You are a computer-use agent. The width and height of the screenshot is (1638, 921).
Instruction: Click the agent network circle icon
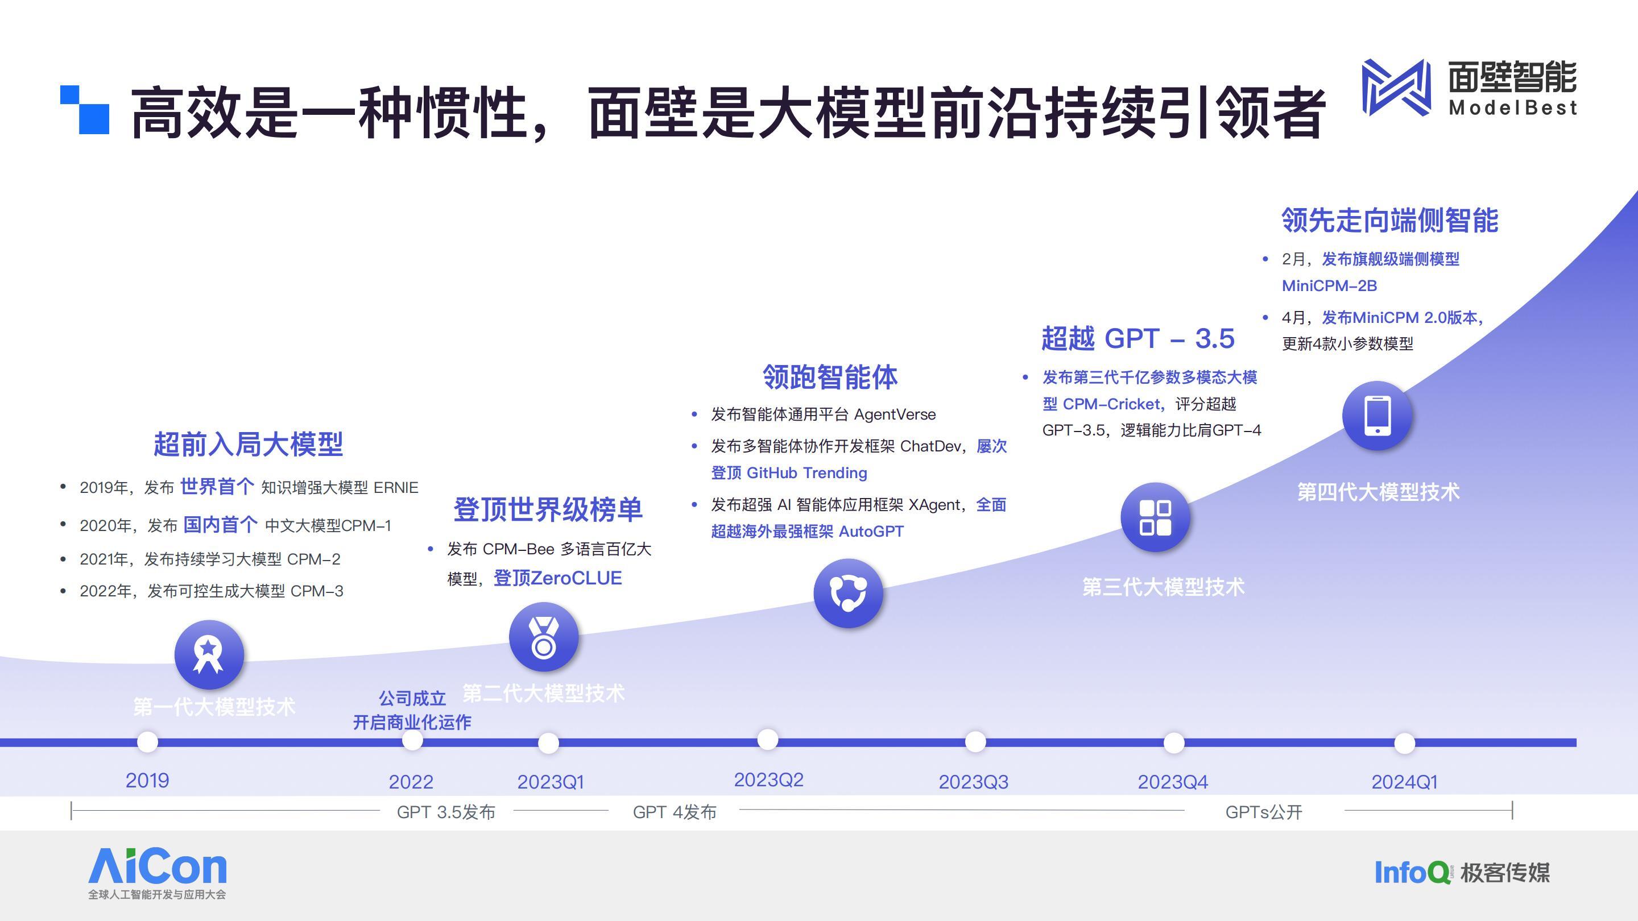coord(848,593)
